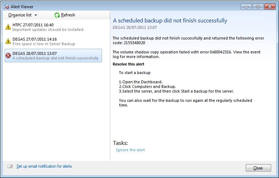
Task: Click the red error icon for backup alert
Action: 8,56
